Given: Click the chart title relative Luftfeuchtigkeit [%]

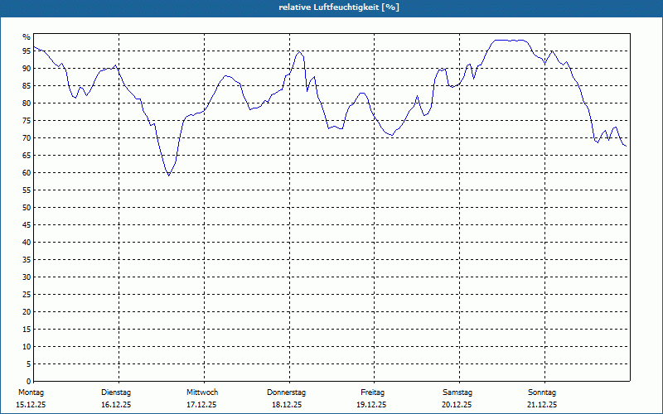Looking at the screenshot, I should point(339,7).
